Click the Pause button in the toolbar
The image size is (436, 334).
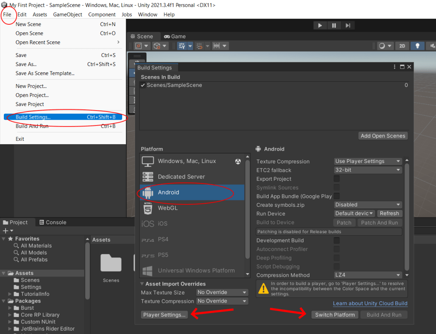pos(334,26)
